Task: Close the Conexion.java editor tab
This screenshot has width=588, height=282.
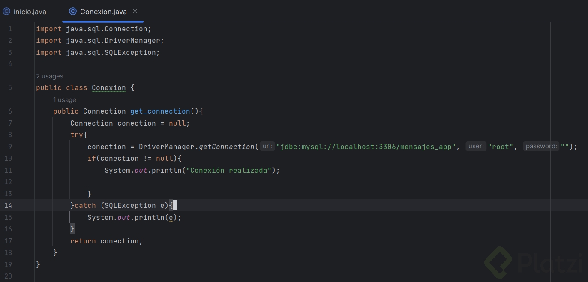Action: pyautogui.click(x=135, y=11)
